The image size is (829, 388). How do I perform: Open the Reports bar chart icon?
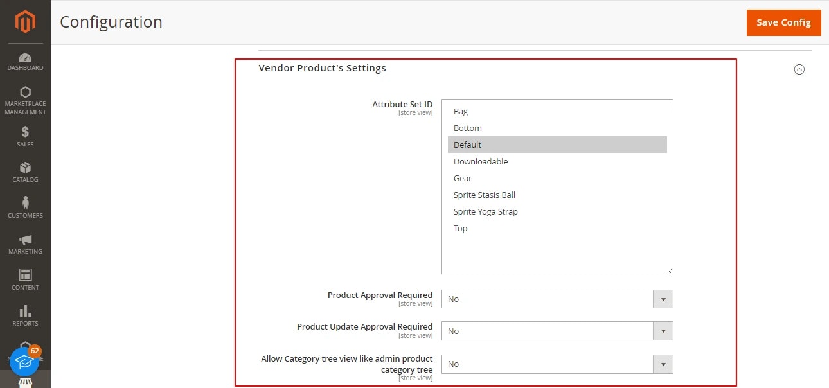click(x=25, y=311)
